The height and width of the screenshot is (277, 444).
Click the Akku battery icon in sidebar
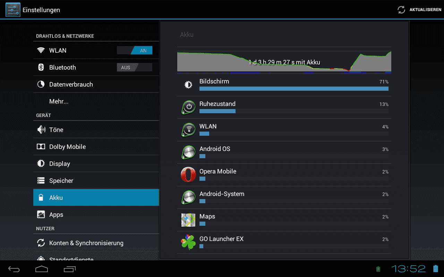[x=41, y=198]
